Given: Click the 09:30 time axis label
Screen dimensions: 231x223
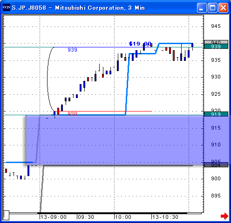Looking at the screenshot, I should pyautogui.click(x=86, y=217).
